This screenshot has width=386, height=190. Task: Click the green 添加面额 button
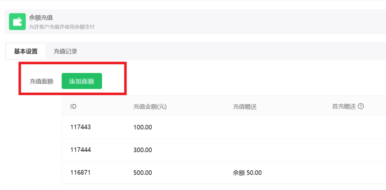pos(82,81)
